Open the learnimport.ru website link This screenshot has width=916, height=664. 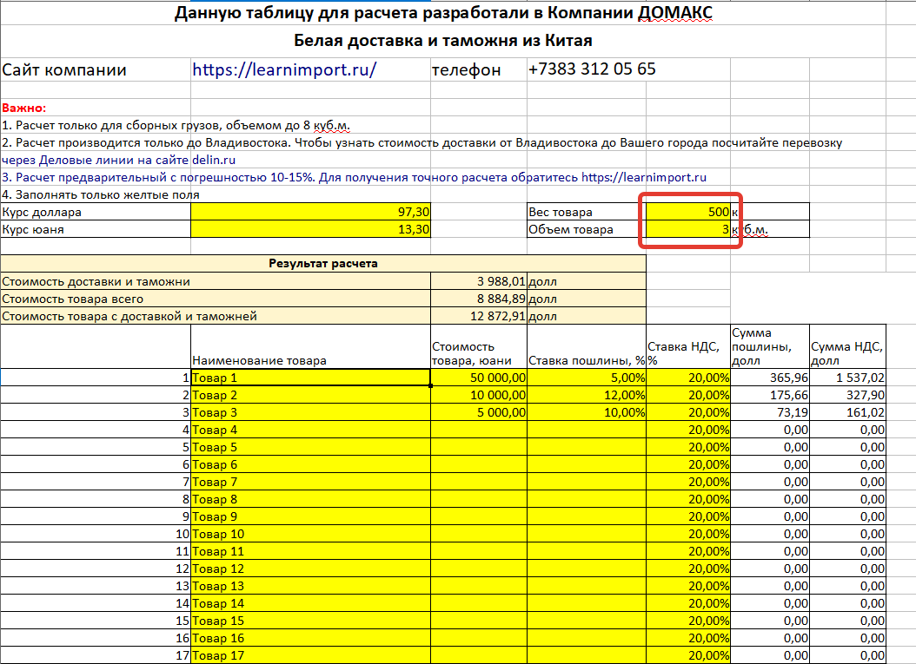(x=261, y=69)
